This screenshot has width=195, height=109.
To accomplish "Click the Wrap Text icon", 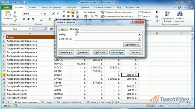I will pyautogui.click(x=77, y=12).
